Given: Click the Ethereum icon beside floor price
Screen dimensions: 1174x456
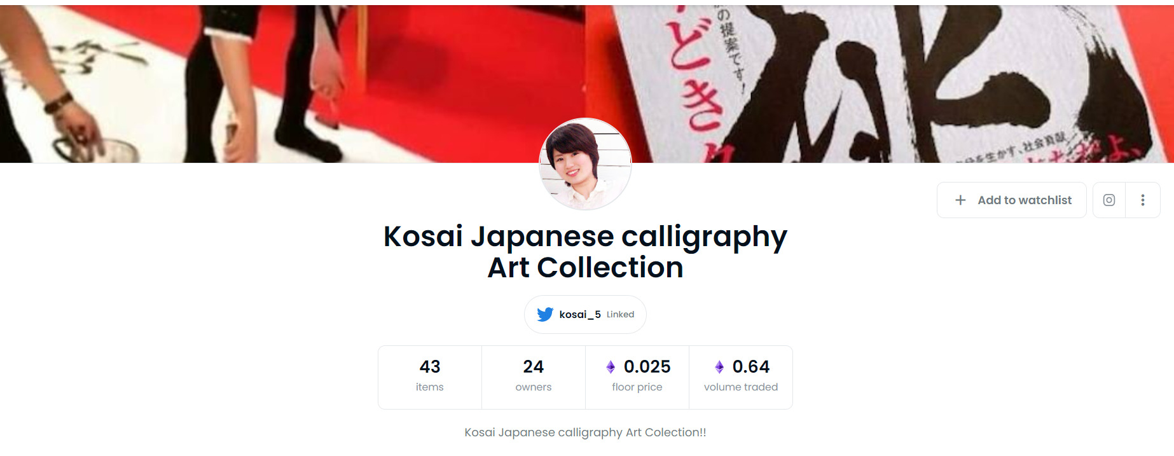Looking at the screenshot, I should (x=611, y=367).
